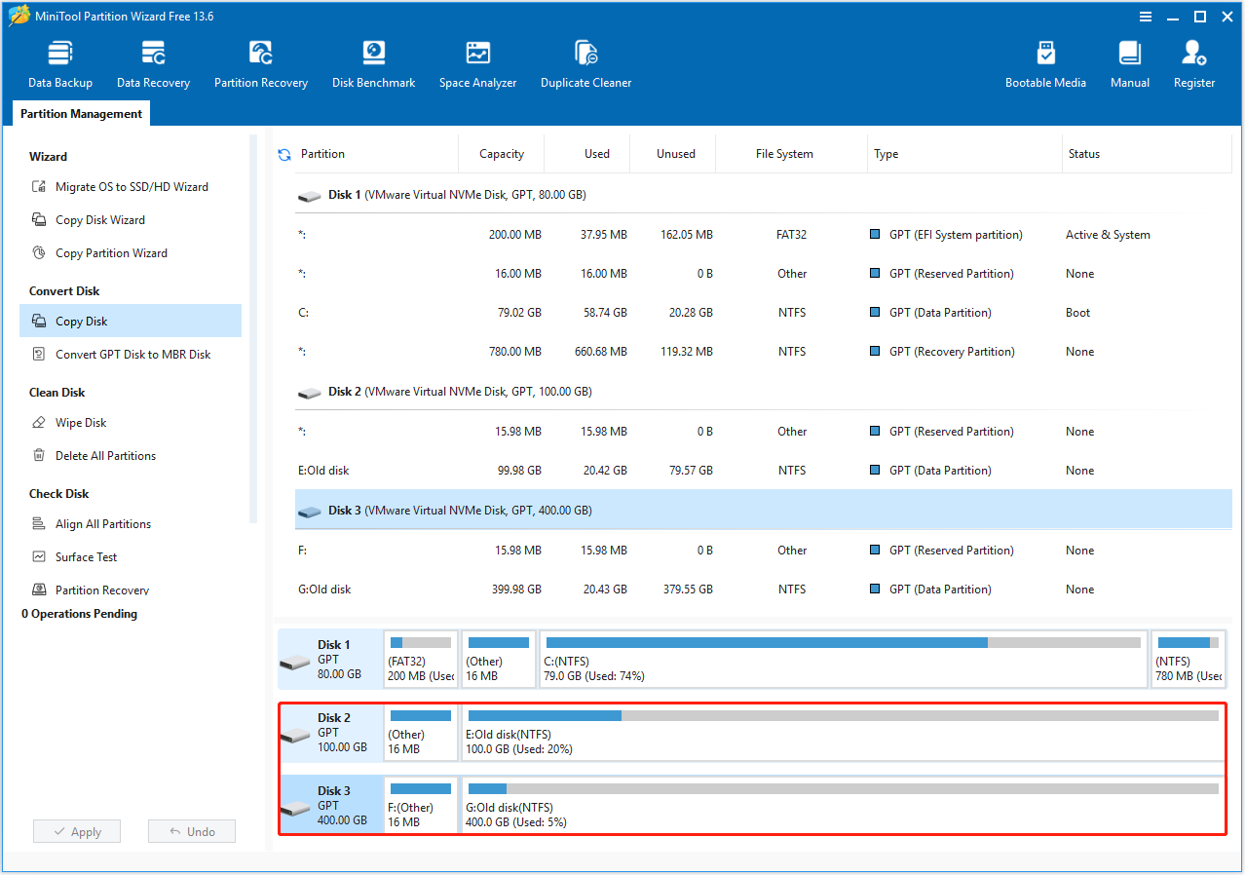The height and width of the screenshot is (875, 1245).
Task: Open the Data Backup tool
Action: pos(60,64)
